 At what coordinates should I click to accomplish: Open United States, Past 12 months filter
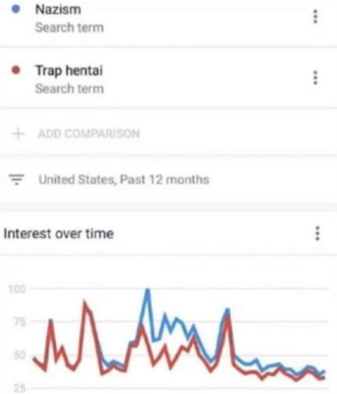(124, 180)
